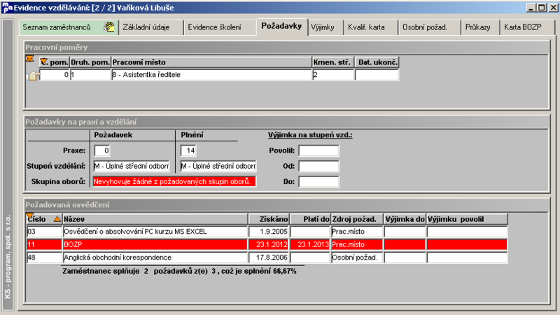
Task: Select the '8 - Asistentka ředitele' cell
Action: tap(211, 75)
